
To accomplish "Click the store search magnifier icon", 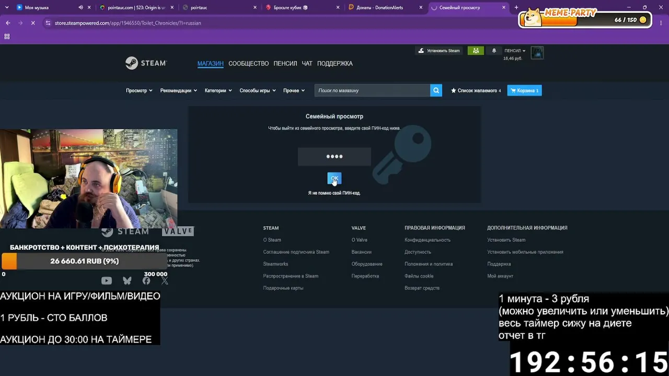I will (x=436, y=90).
